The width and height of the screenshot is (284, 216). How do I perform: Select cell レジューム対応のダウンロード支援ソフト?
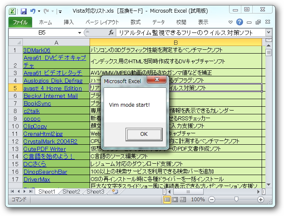[176, 164]
